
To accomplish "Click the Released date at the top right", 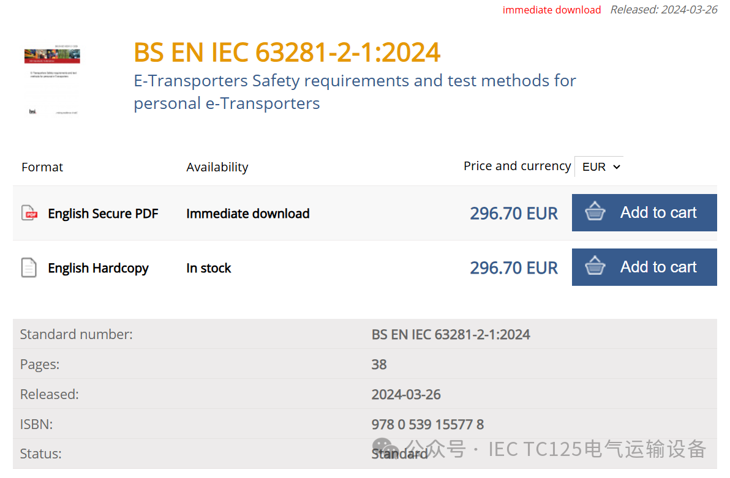I will (x=664, y=10).
